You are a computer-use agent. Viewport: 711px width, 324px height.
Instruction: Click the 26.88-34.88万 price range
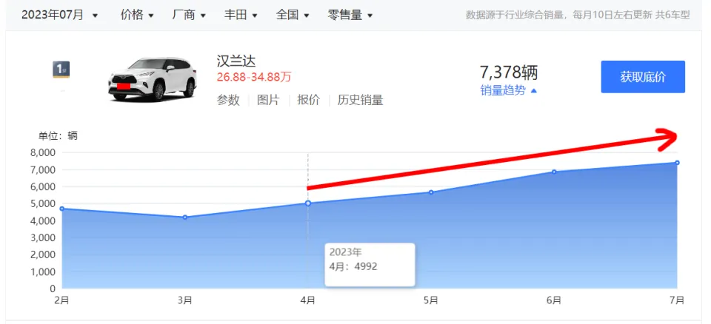click(254, 77)
